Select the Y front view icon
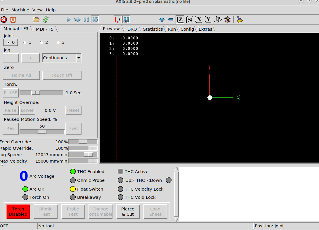319x230 pixels. [208, 20]
